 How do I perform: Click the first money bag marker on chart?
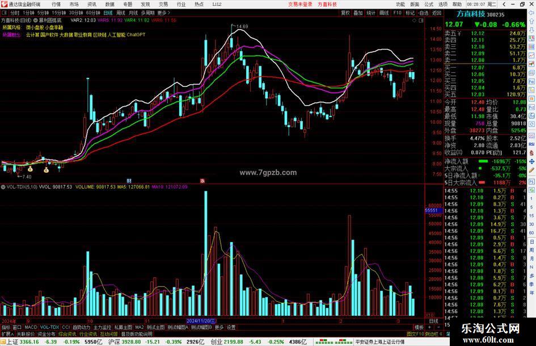coord(30,169)
